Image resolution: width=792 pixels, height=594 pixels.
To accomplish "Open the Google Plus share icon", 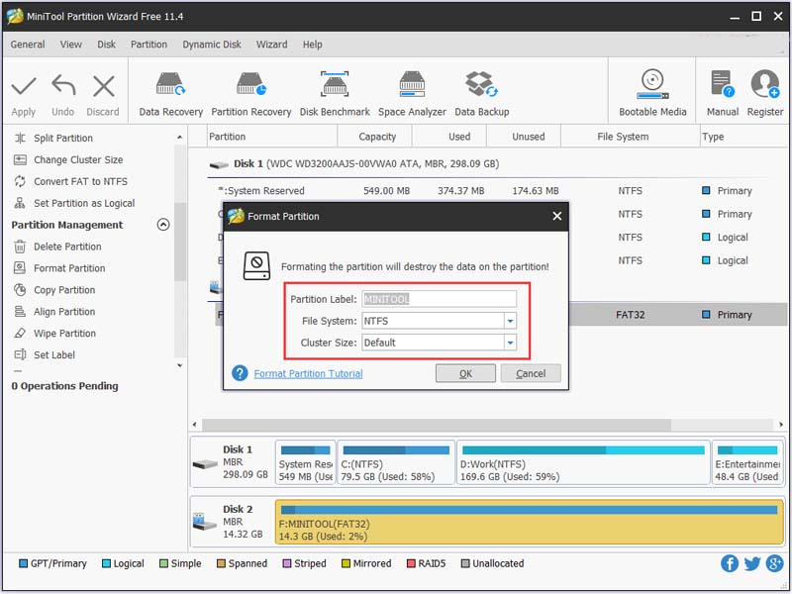I will coord(774,563).
